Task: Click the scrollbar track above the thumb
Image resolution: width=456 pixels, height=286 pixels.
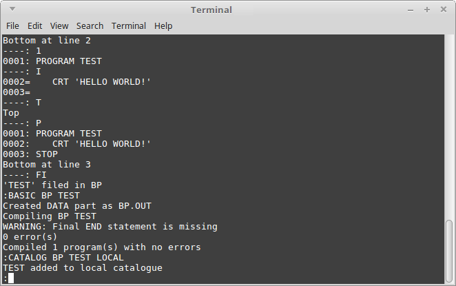Action: [449, 127]
